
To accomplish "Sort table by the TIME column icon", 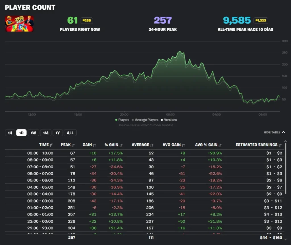I will click(x=51, y=145).
